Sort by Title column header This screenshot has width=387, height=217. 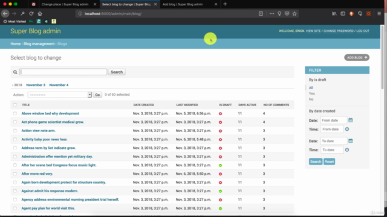click(x=25, y=105)
